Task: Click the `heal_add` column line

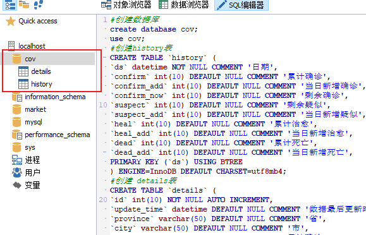Action: coord(231,133)
